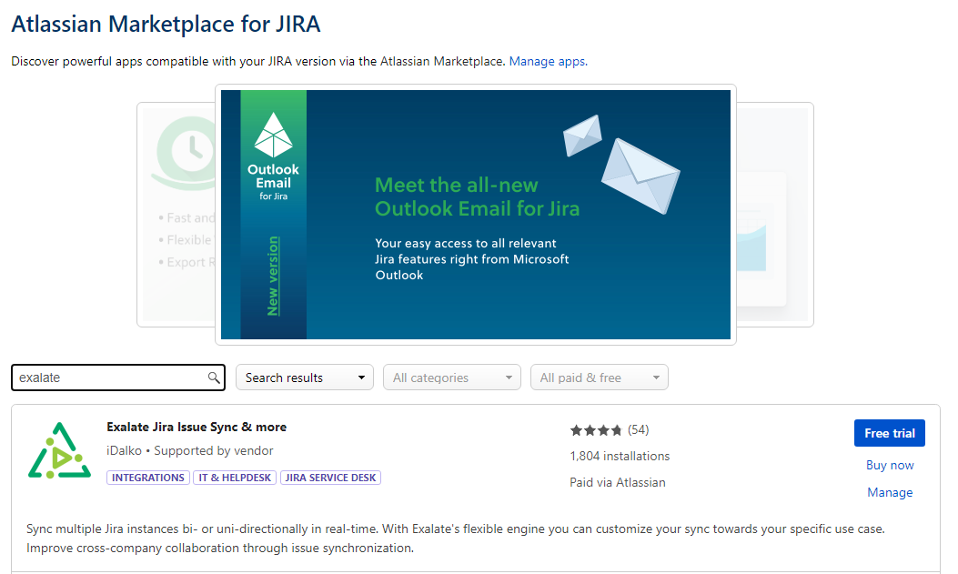Select the IT & HELPDESK category tag

coord(235,478)
